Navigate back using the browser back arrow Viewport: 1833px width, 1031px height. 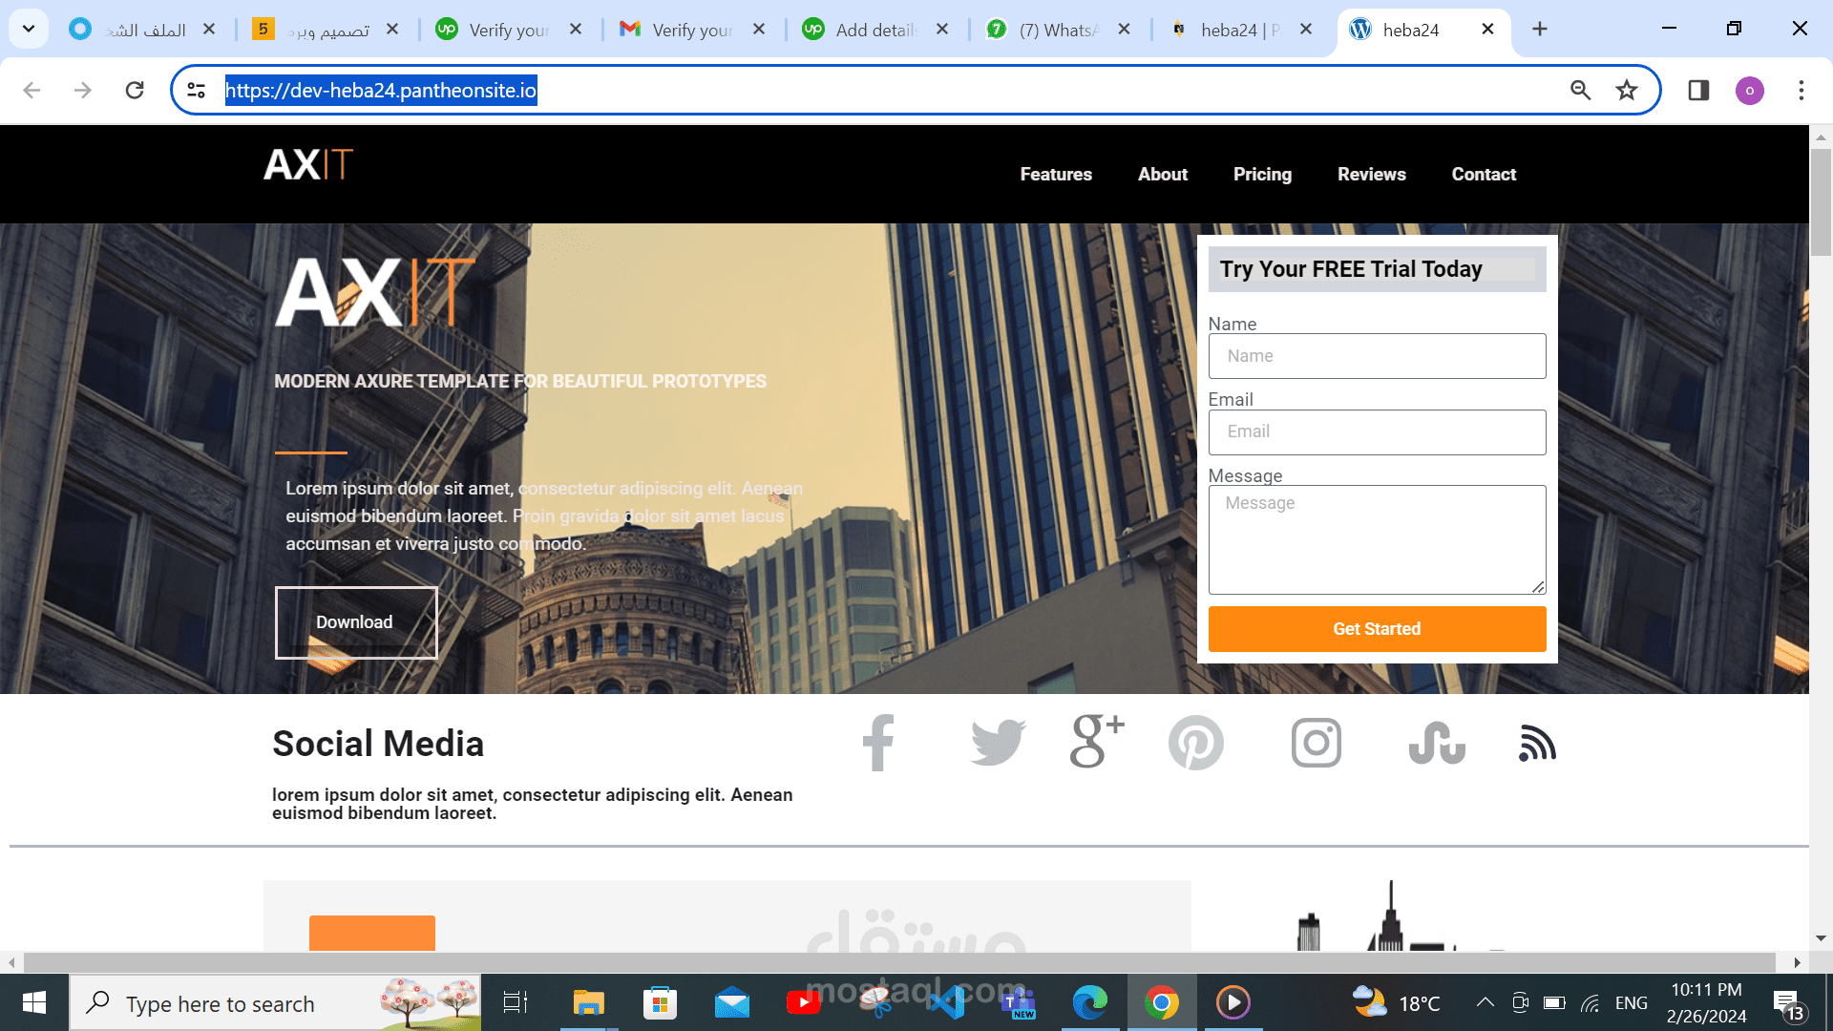[32, 90]
